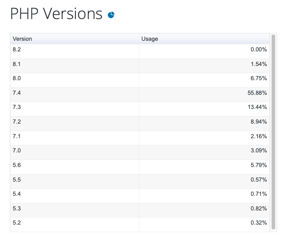
Task: Select the 5.5 version cell
Action: coord(75,181)
